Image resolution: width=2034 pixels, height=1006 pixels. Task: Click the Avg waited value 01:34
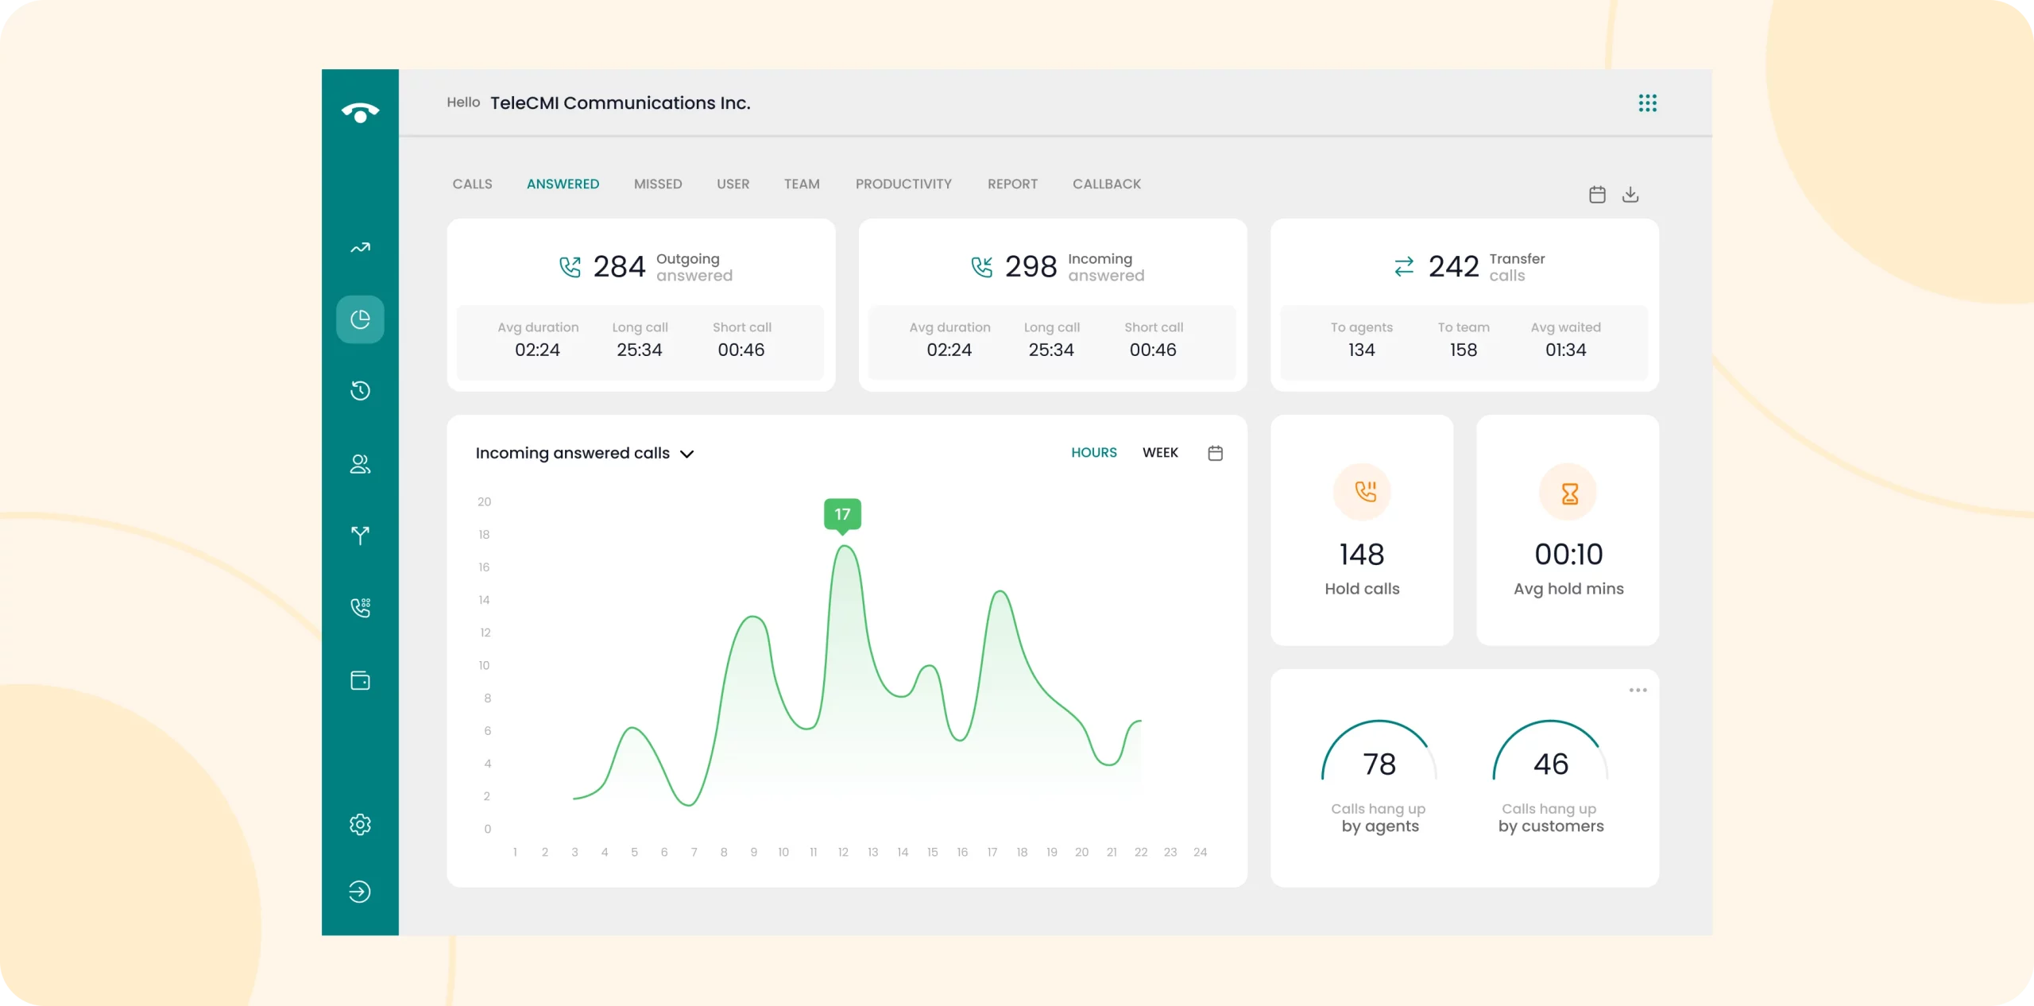click(x=1565, y=350)
